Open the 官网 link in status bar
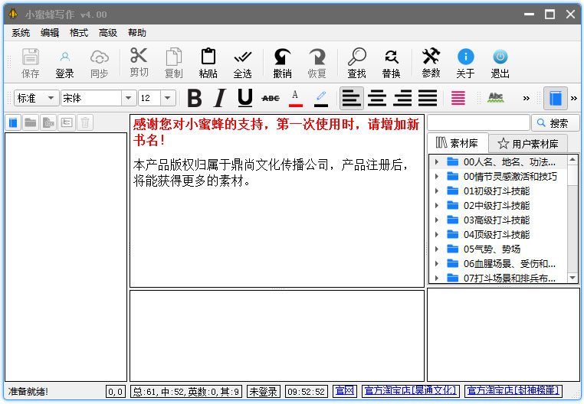584x404 pixels. pyautogui.click(x=344, y=391)
